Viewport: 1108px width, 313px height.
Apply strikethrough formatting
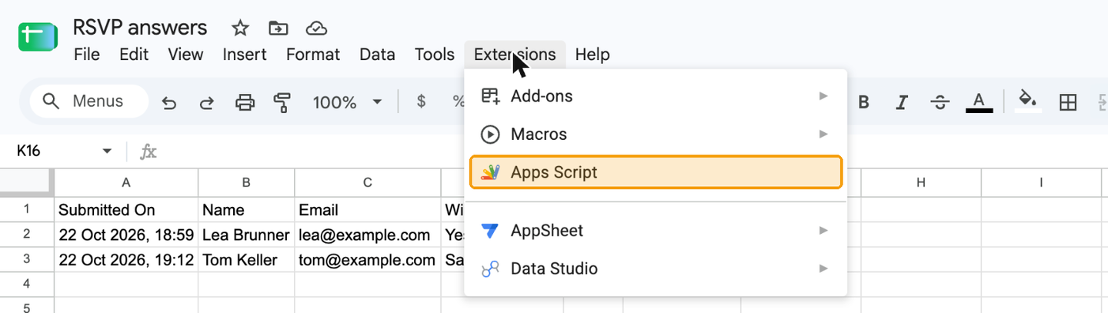coord(939,102)
